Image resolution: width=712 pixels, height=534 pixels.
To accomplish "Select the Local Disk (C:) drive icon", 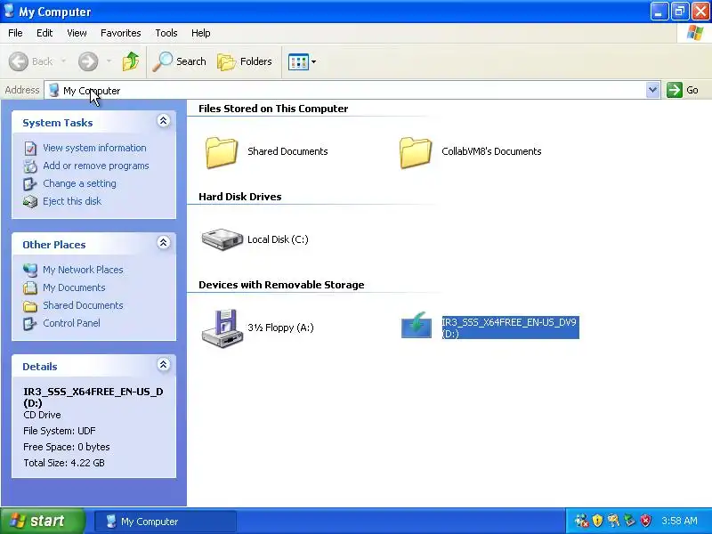I will (x=222, y=239).
